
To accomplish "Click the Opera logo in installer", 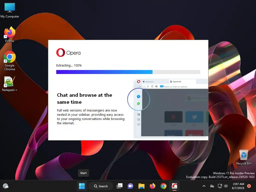I will coord(68,52).
